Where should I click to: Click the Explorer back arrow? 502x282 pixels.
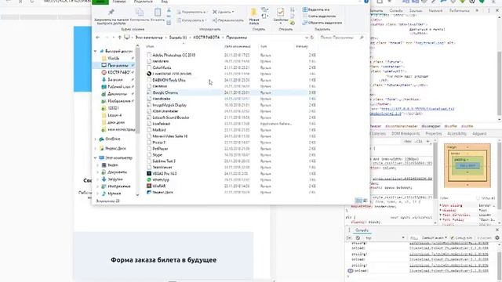[98, 38]
